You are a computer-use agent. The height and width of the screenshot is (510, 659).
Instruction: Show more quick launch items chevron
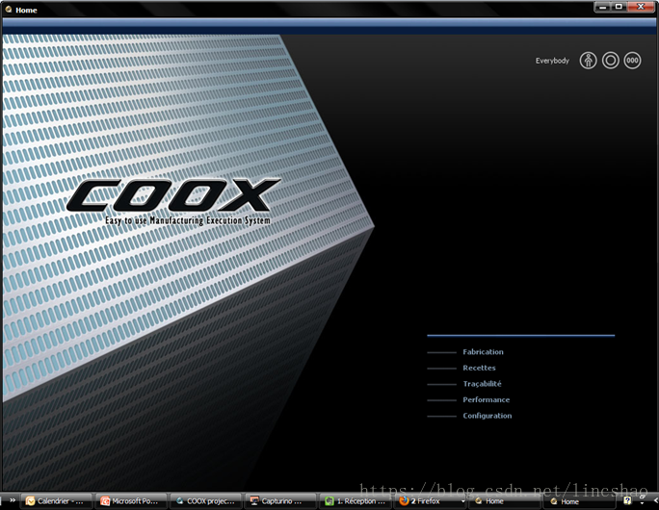[x=13, y=500]
